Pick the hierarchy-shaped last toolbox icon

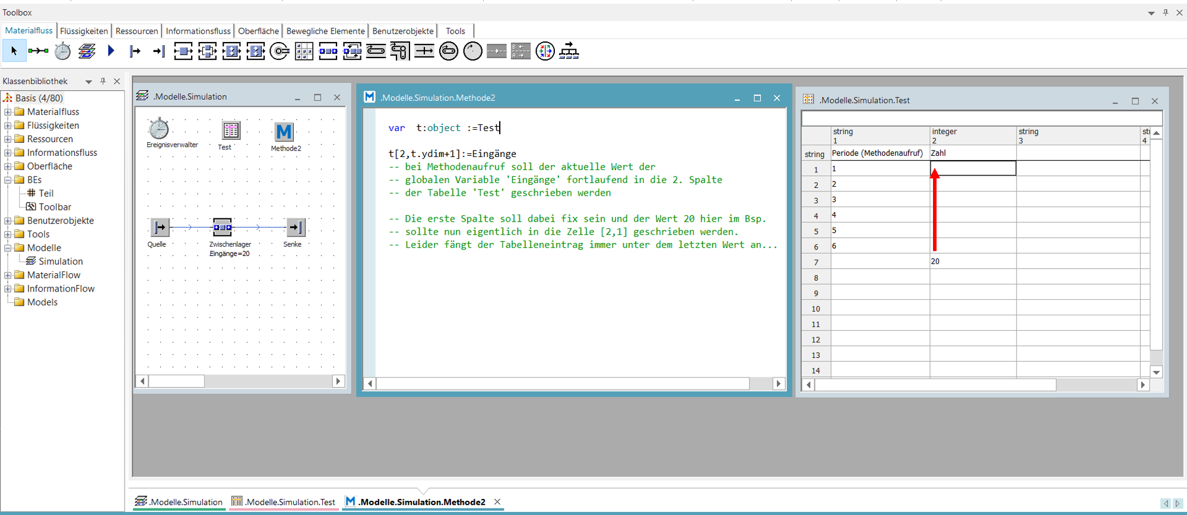[569, 52]
